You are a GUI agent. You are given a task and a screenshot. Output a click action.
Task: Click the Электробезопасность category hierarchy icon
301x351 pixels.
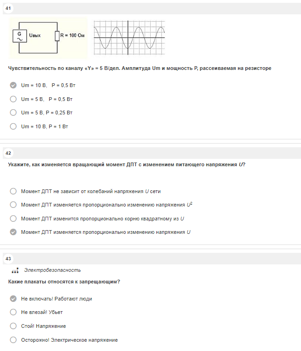coord(15,270)
